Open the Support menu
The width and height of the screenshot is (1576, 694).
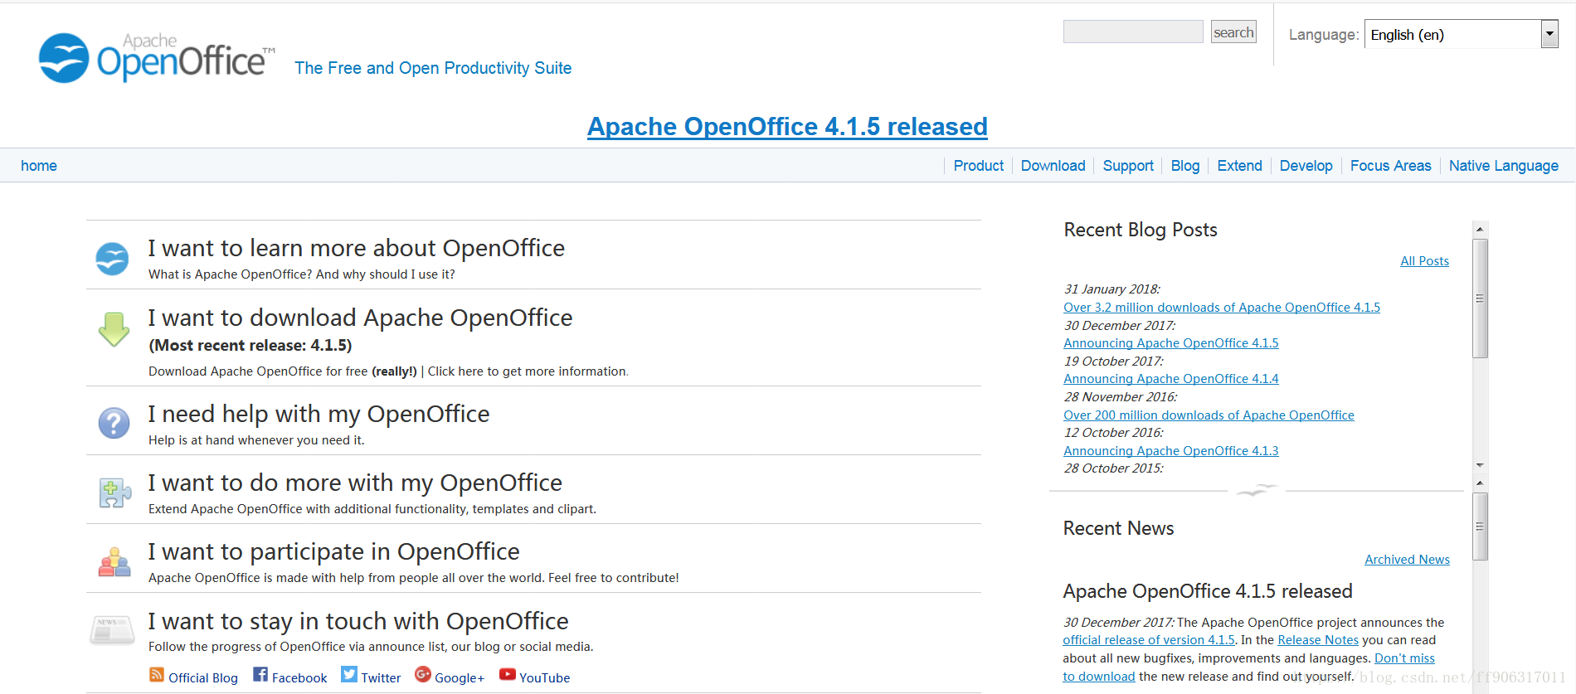tap(1128, 166)
